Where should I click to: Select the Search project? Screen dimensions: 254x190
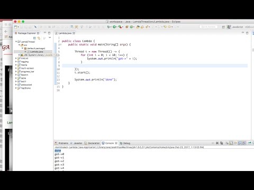point(24,75)
